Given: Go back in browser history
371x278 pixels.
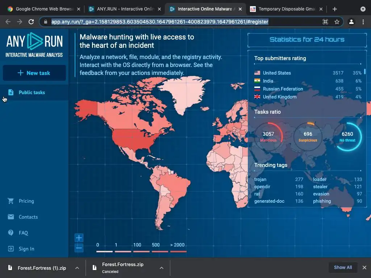Looking at the screenshot, I should pos(8,22).
